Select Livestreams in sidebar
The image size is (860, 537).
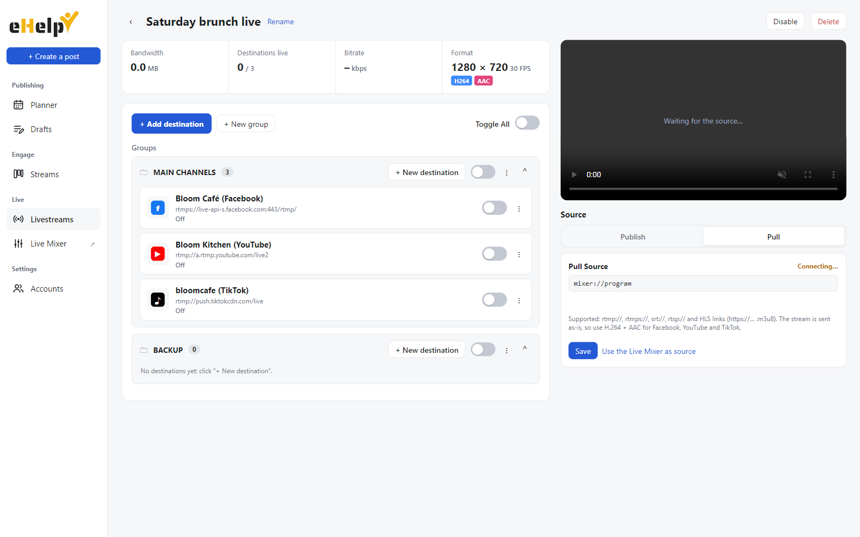coord(53,219)
